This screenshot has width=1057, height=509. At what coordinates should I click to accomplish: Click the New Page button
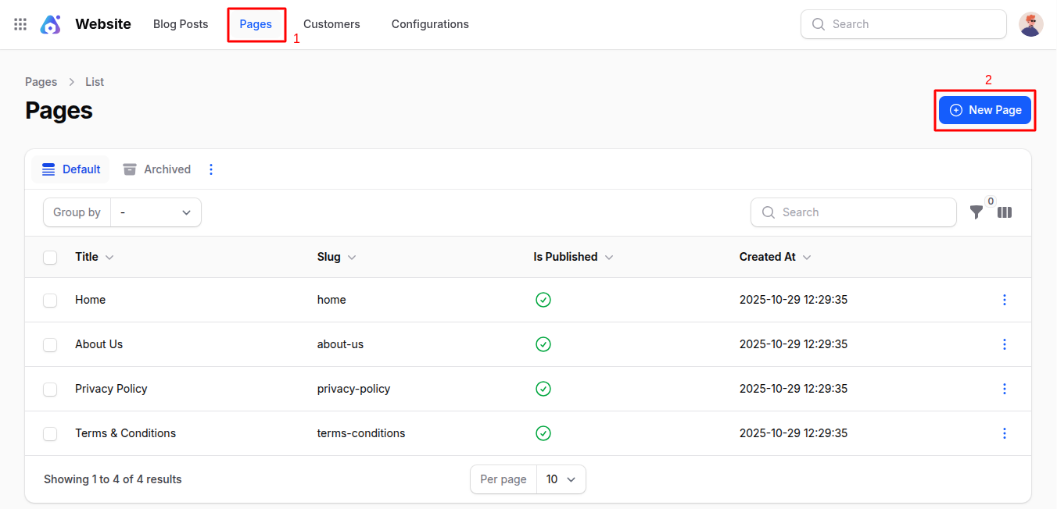(985, 110)
